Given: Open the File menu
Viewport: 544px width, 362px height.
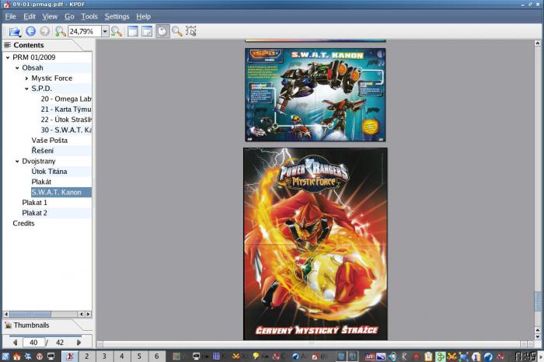Looking at the screenshot, I should tap(10, 16).
